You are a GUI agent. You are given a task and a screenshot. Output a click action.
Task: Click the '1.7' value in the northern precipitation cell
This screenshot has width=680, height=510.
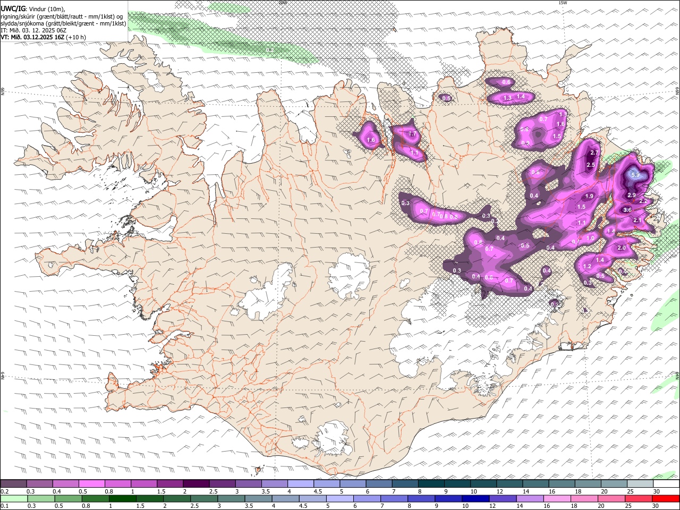[x=412, y=134]
